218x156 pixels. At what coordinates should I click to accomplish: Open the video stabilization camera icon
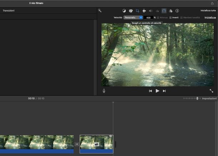coord(144,11)
